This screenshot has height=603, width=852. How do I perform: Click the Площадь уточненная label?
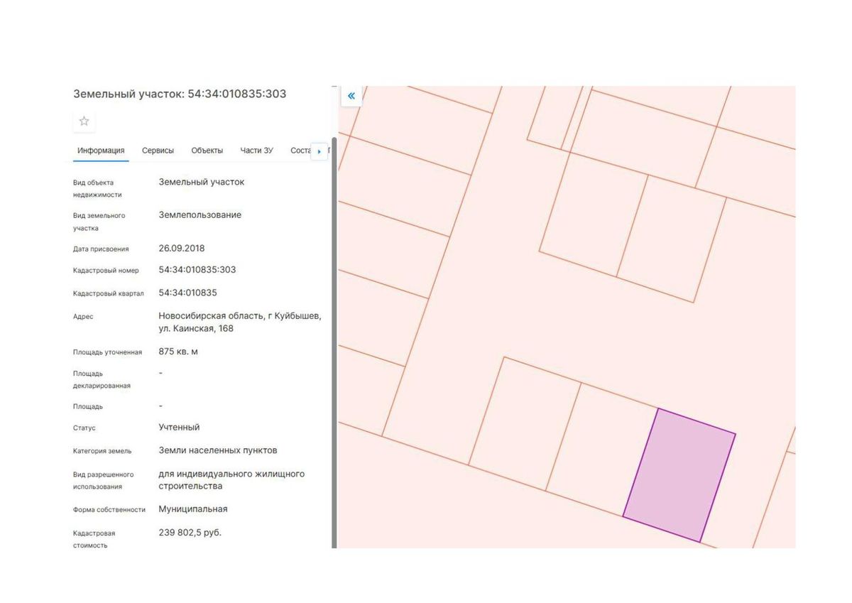[108, 352]
